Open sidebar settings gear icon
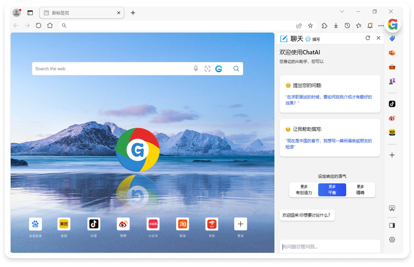Image resolution: width=414 pixels, height=267 pixels. point(392,240)
